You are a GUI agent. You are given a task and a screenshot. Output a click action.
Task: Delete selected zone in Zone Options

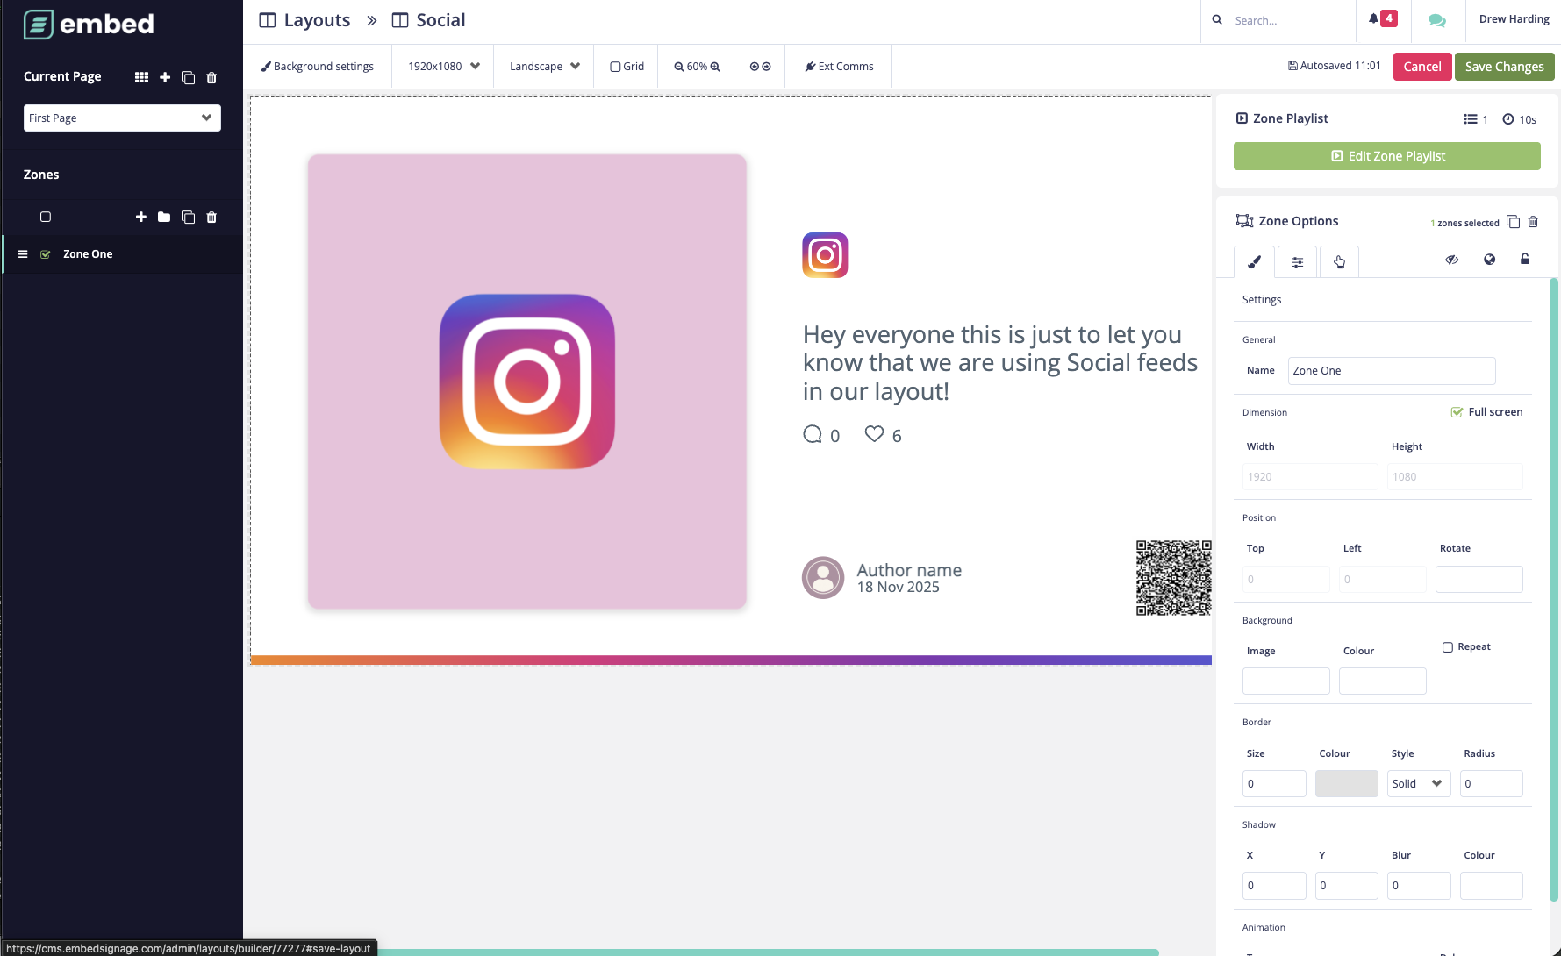[x=1533, y=222]
